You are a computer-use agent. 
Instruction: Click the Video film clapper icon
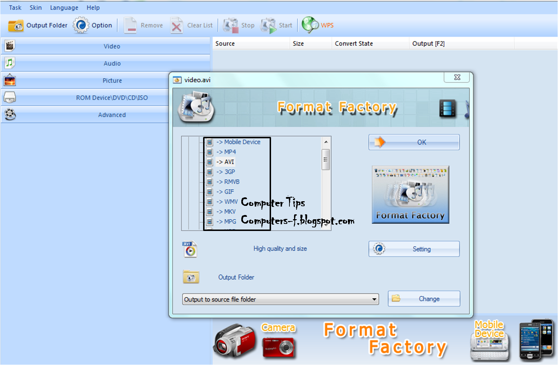[10, 46]
